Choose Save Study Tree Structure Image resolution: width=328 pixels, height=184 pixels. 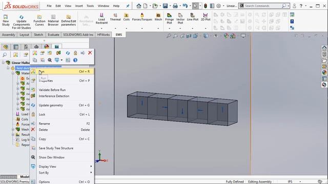pos(62,148)
